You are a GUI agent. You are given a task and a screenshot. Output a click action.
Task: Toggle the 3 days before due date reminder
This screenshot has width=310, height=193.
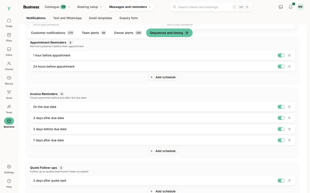click(x=281, y=129)
